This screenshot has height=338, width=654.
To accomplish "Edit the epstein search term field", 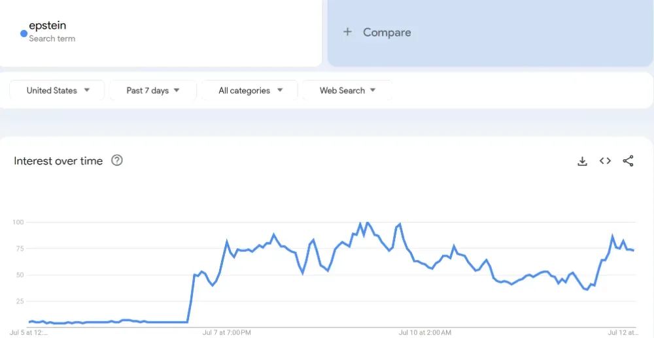I will coord(48,26).
